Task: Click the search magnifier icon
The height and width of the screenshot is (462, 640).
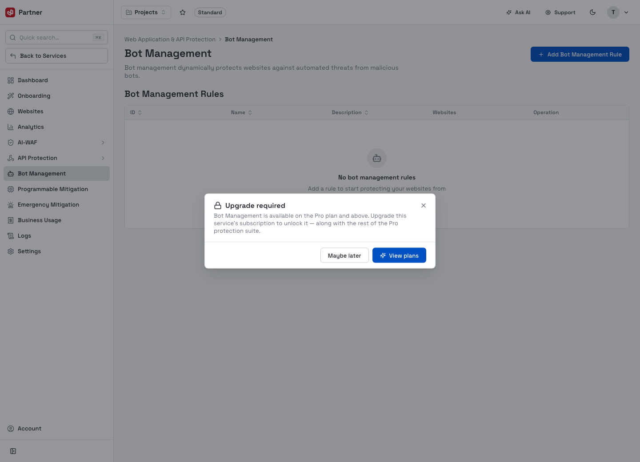Action: point(13,38)
